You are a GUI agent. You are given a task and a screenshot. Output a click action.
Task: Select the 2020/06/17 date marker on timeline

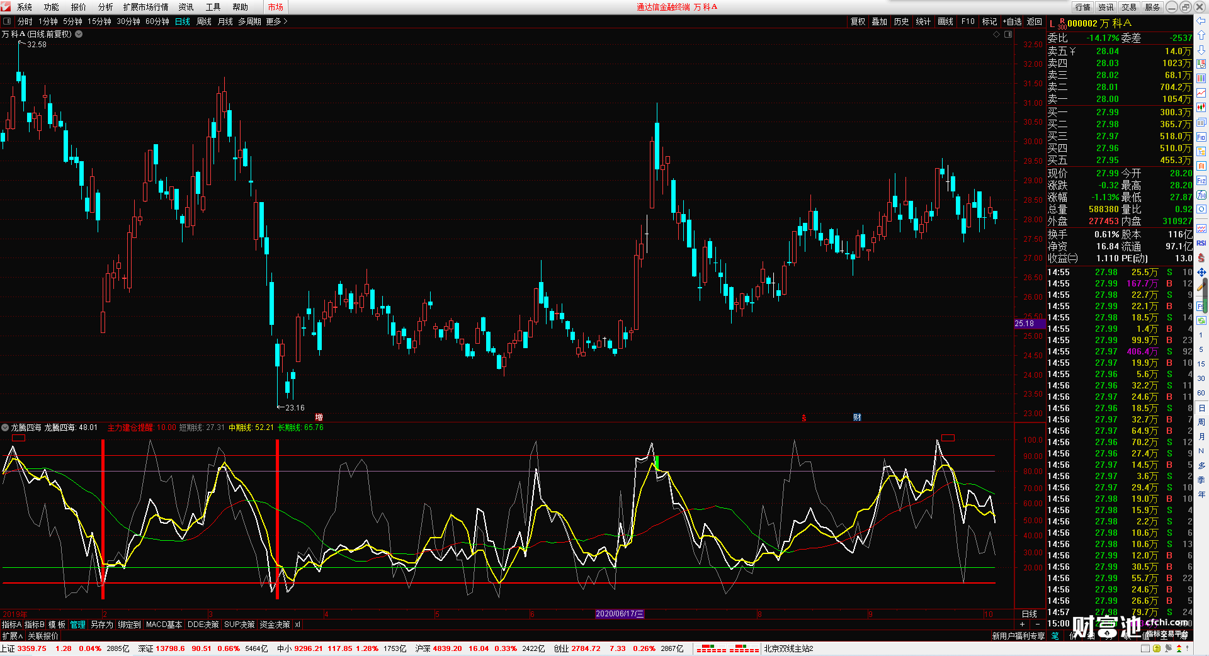point(620,614)
